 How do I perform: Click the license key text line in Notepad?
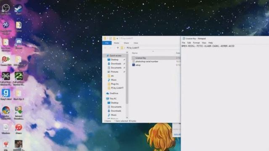click(x=208, y=46)
